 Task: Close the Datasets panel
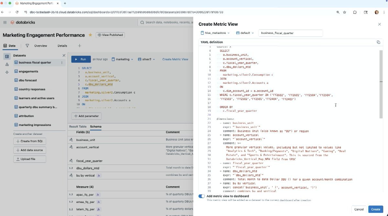click(x=64, y=55)
